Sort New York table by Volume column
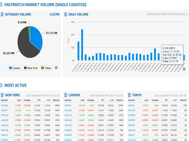The width and height of the screenshot is (189, 142). [x=56, y=100]
